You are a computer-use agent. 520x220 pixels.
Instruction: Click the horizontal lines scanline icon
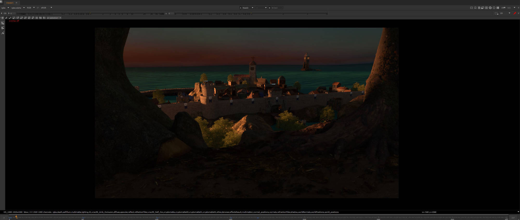[486, 8]
